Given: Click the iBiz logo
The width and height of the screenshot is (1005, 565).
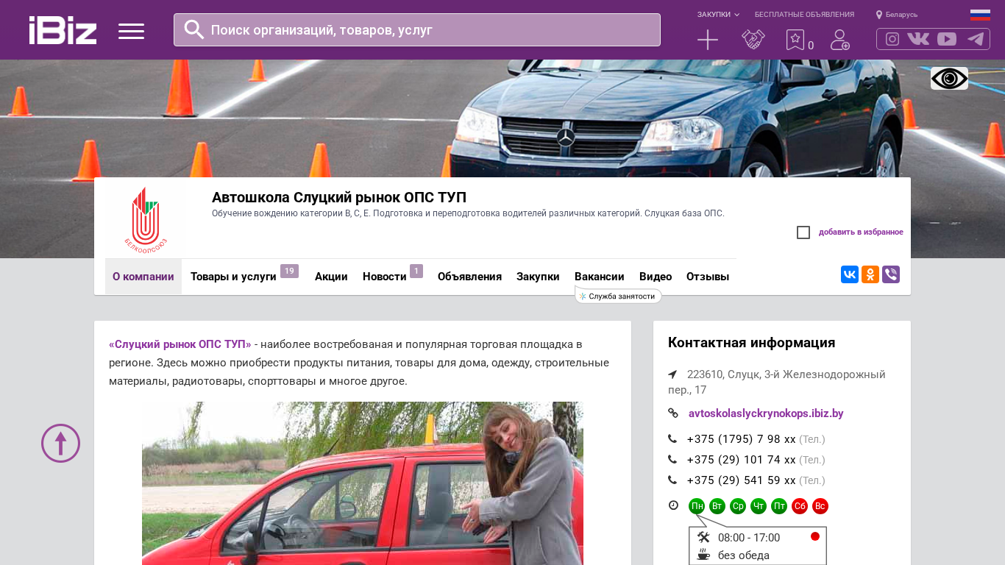Looking at the screenshot, I should (63, 30).
